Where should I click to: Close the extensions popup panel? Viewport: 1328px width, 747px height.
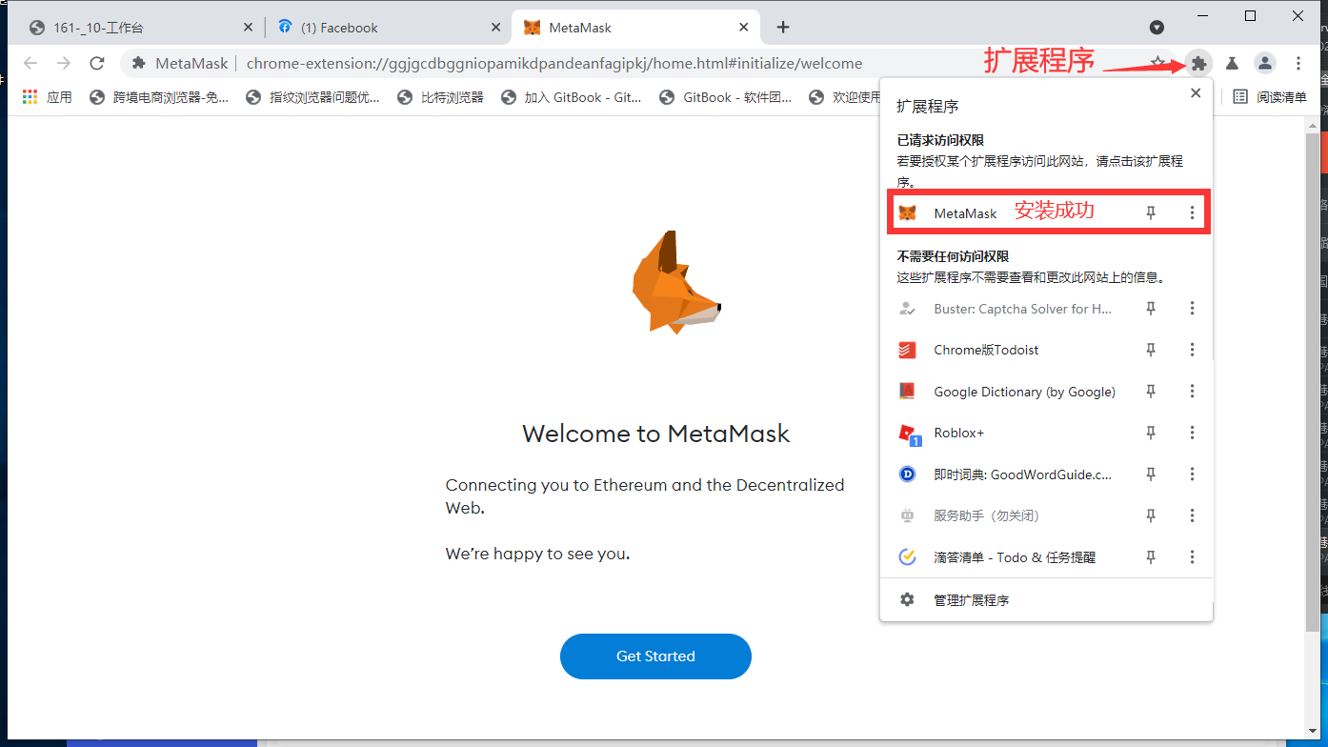pyautogui.click(x=1195, y=93)
